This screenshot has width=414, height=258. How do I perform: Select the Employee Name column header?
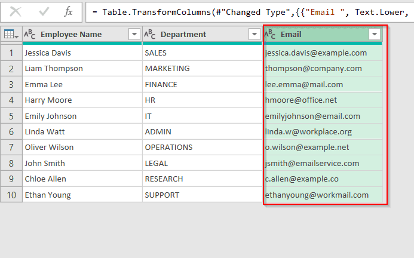tap(82, 34)
